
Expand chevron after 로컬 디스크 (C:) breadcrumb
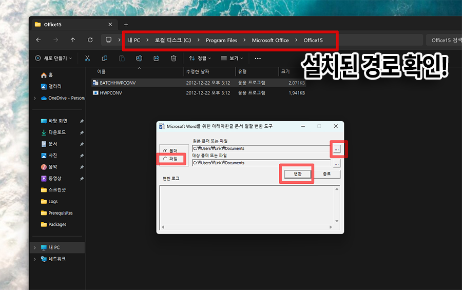198,40
